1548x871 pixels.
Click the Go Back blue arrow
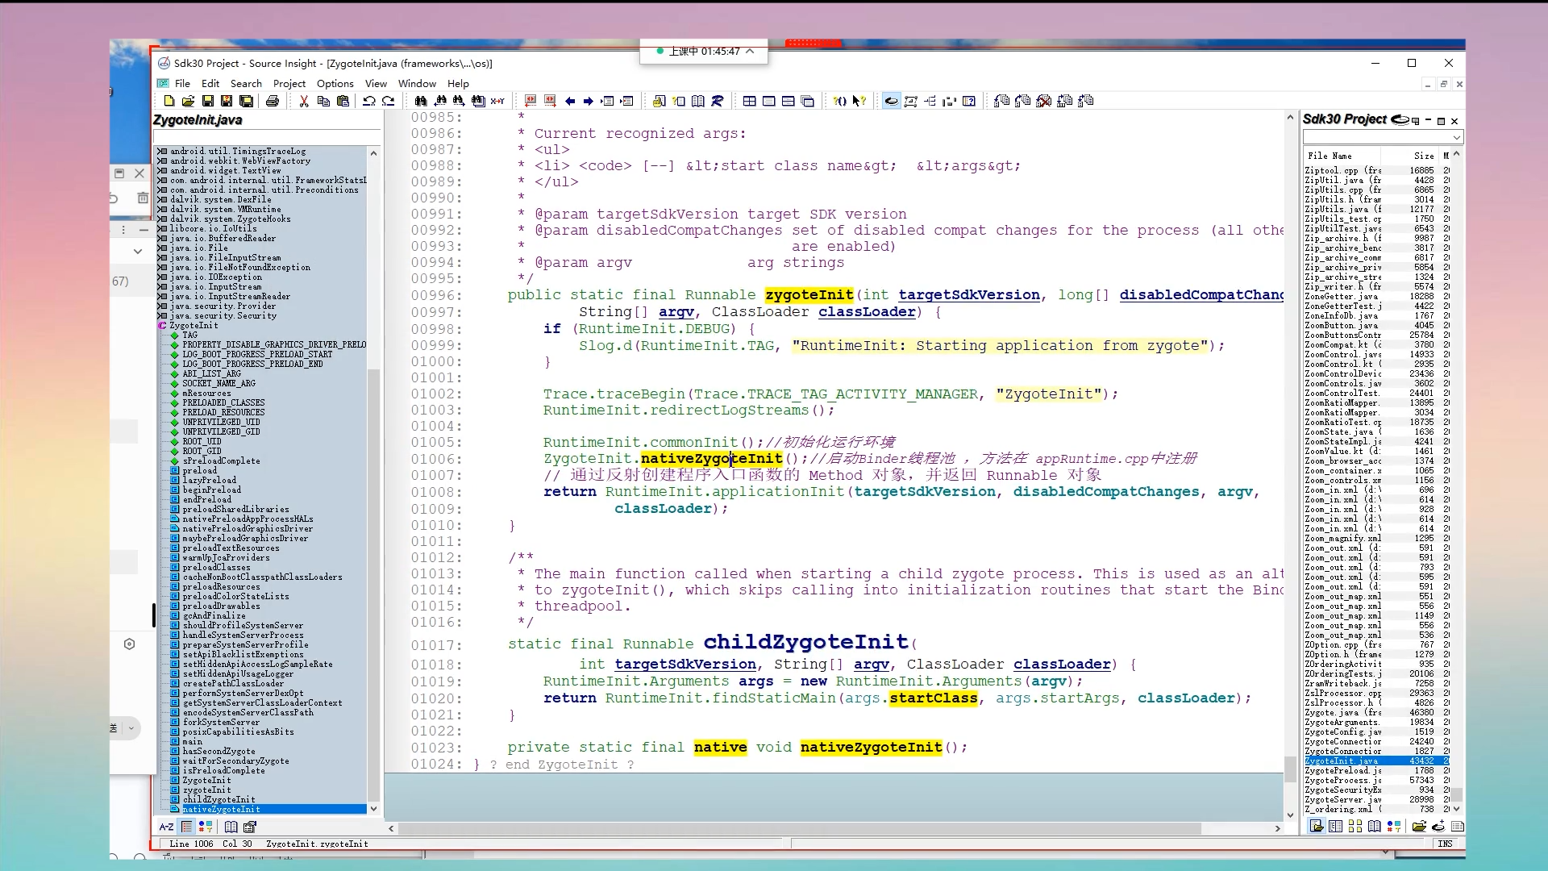(570, 101)
